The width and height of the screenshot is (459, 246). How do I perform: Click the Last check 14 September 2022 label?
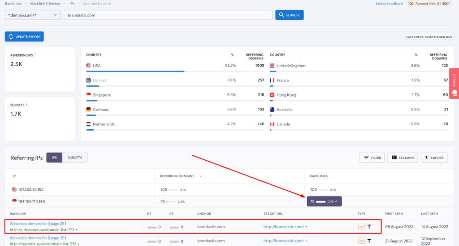tap(429, 37)
